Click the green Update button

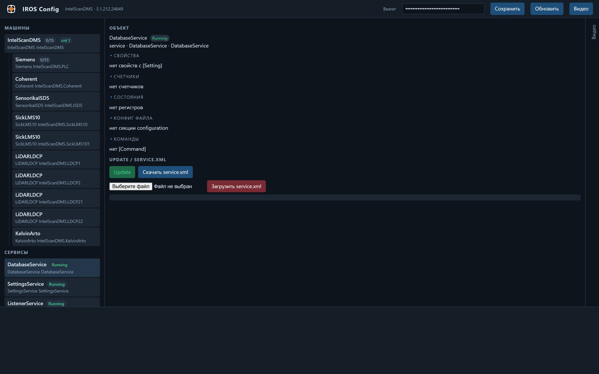pos(122,172)
